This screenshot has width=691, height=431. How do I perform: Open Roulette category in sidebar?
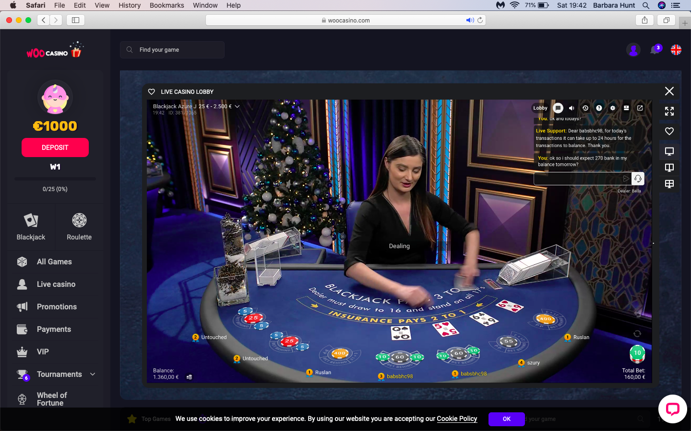79,227
